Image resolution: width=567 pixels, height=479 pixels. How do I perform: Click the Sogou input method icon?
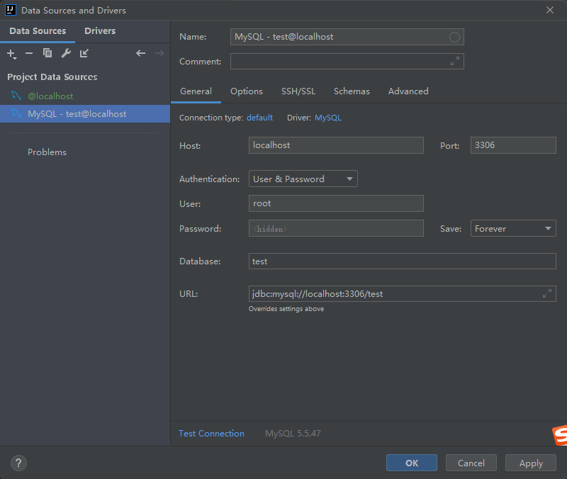[x=560, y=435]
